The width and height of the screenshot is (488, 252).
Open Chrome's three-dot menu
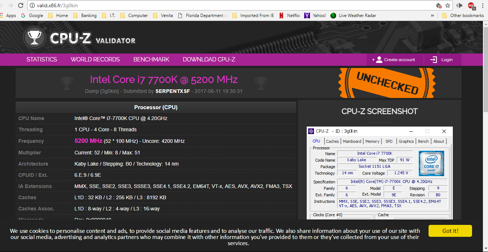[483, 5]
